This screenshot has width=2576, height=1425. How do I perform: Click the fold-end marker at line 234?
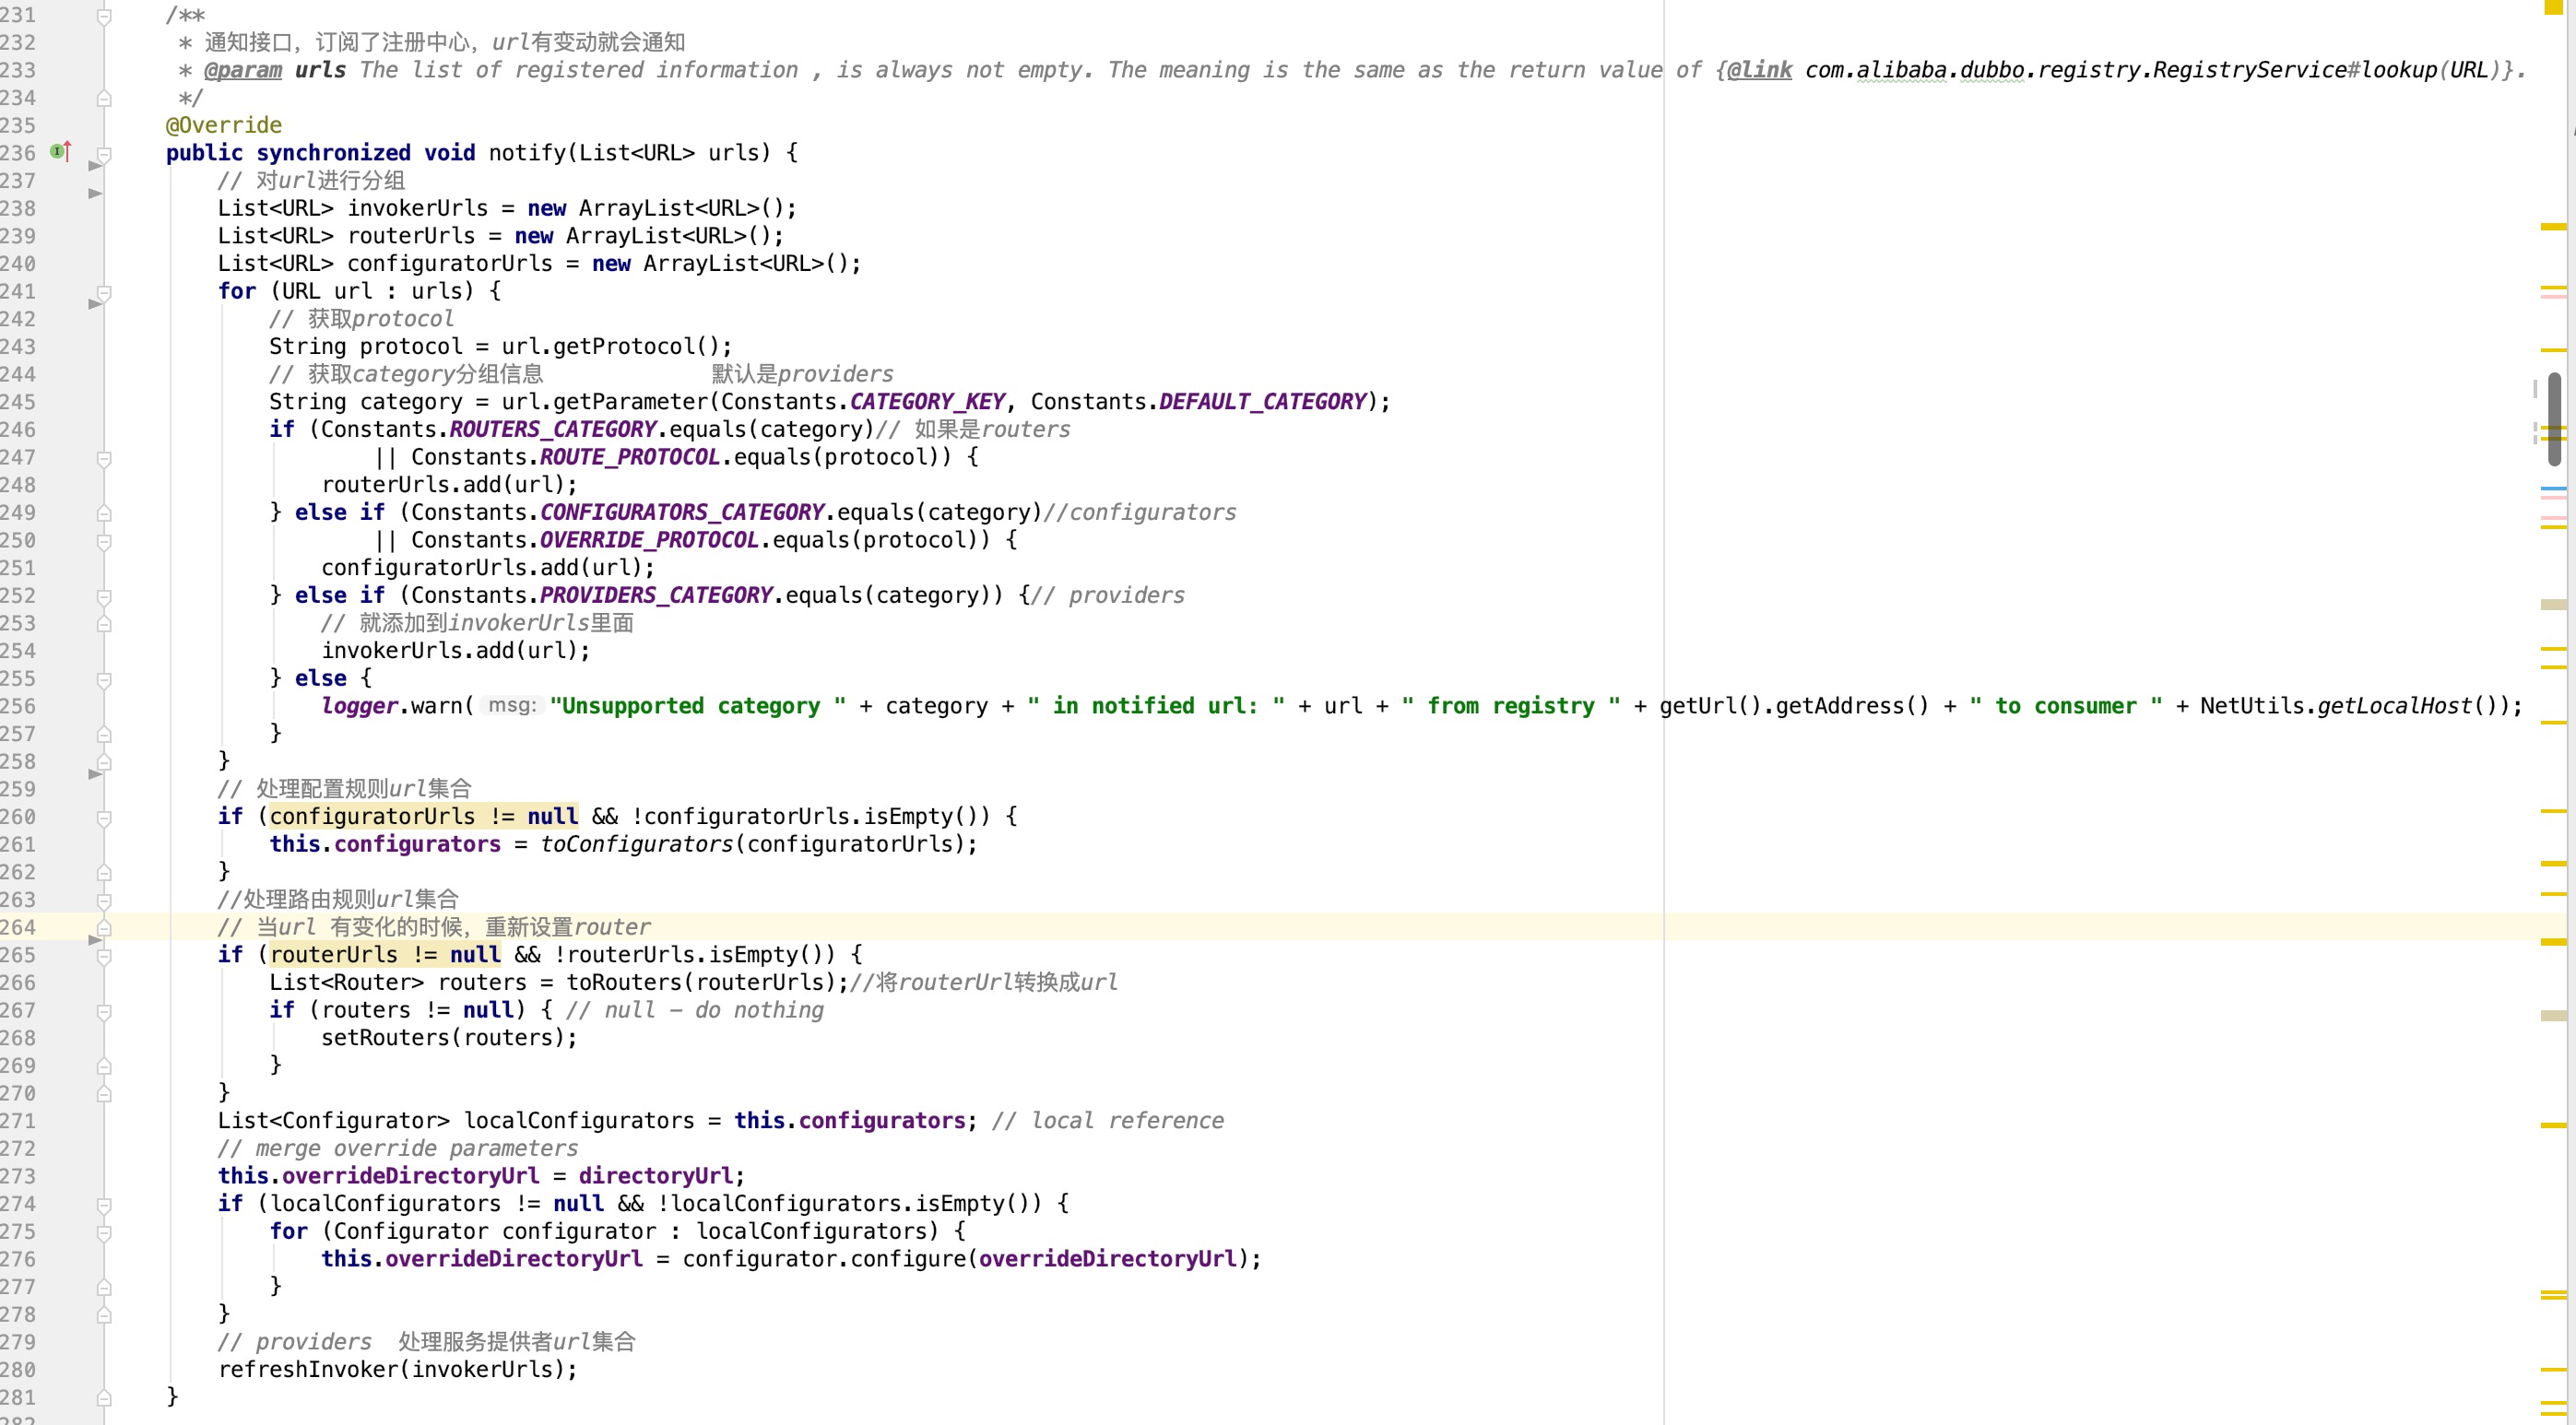click(x=104, y=98)
